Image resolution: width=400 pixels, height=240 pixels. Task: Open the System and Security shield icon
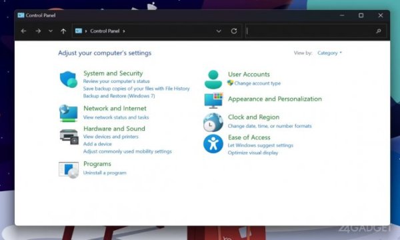click(x=69, y=79)
